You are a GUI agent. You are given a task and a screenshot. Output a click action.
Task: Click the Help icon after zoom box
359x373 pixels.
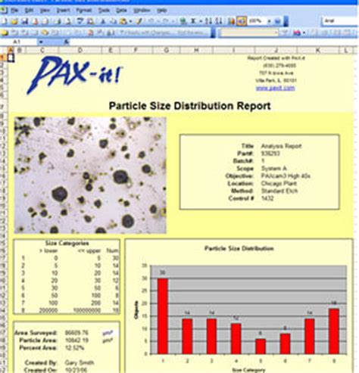point(277,21)
